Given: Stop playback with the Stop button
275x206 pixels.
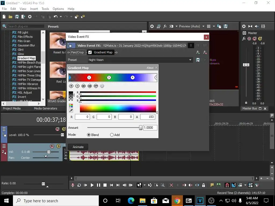Looking at the screenshot, I should click(105, 185).
